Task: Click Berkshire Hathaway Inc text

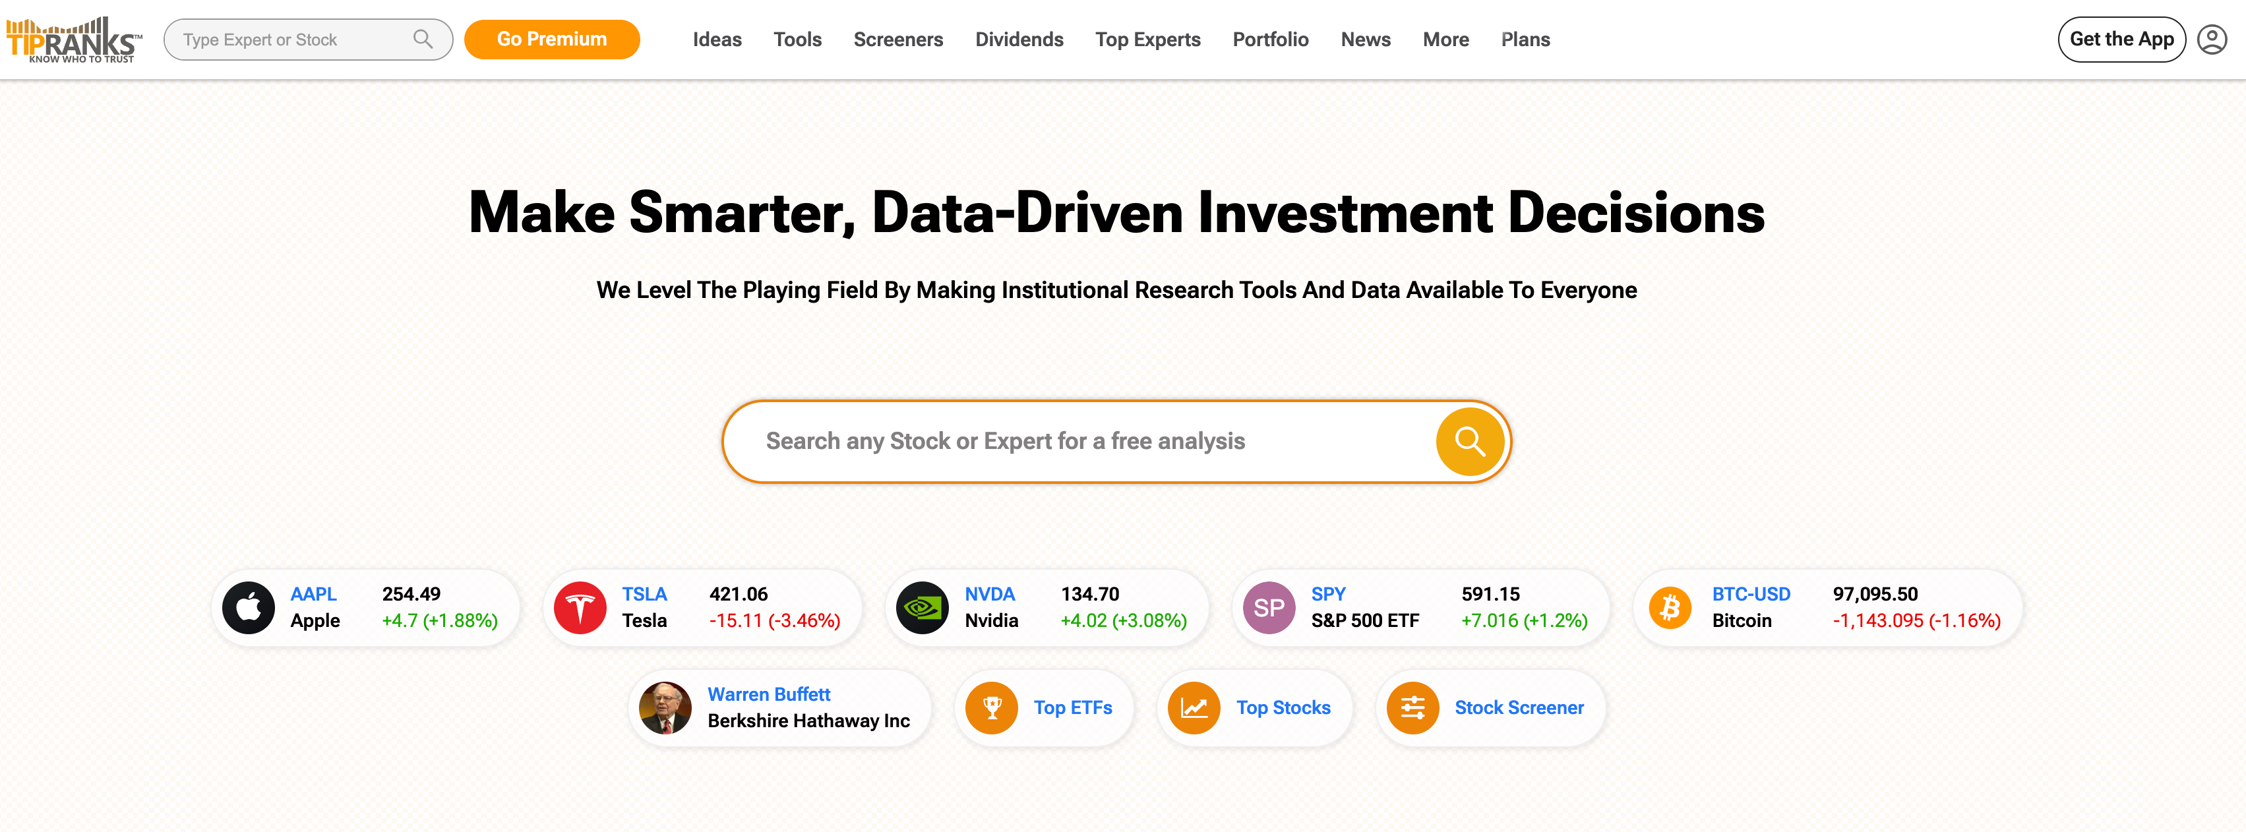Action: (808, 721)
